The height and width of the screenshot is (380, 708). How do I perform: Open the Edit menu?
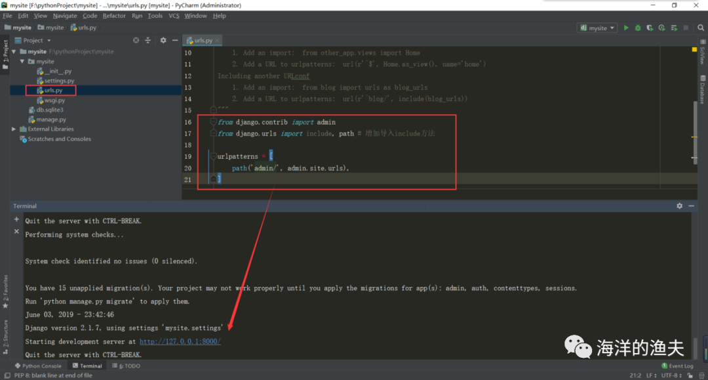click(x=23, y=16)
